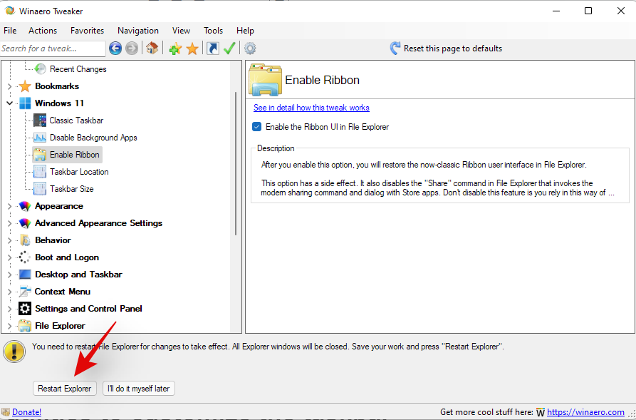Open See in detail how this tweak works link
The image size is (636, 420).
click(311, 108)
